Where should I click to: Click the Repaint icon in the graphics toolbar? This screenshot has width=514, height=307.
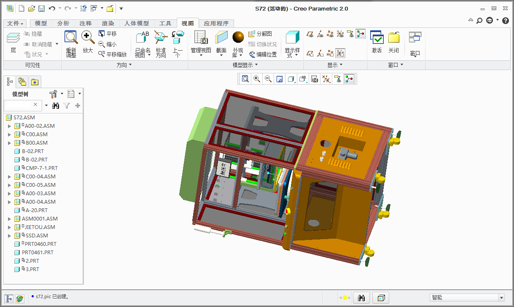tap(280, 79)
